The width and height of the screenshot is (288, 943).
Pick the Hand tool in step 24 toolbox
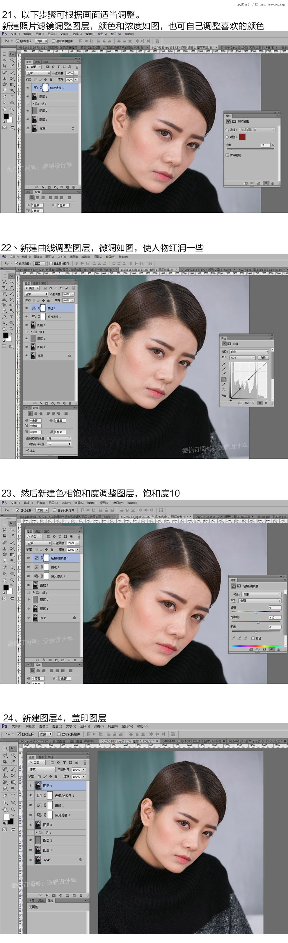[x=5, y=809]
